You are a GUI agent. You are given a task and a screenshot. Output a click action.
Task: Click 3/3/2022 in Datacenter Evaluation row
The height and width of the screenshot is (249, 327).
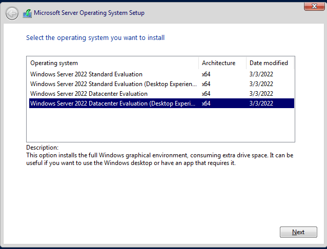261,94
